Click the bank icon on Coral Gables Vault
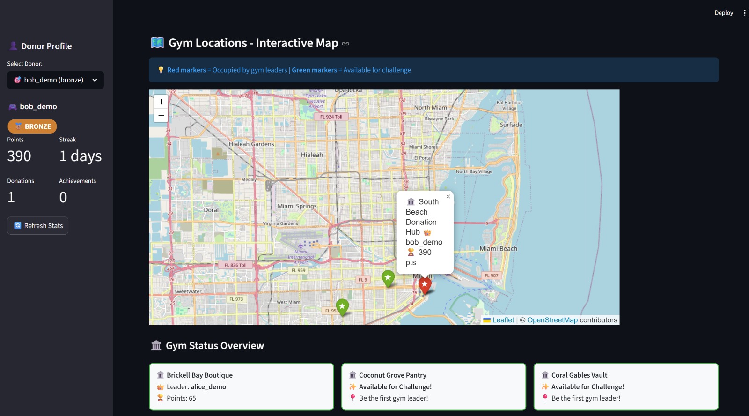 pyautogui.click(x=545, y=375)
